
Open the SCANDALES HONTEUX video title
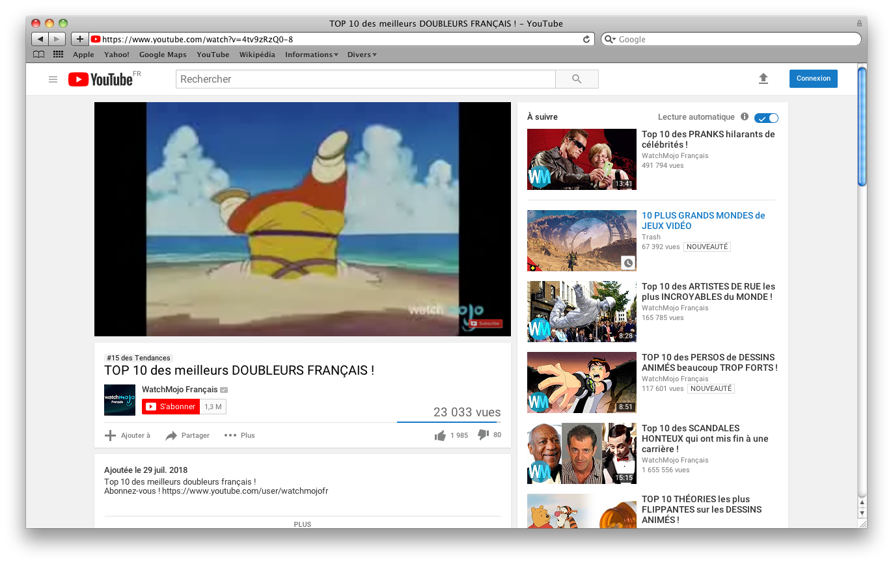coord(705,438)
